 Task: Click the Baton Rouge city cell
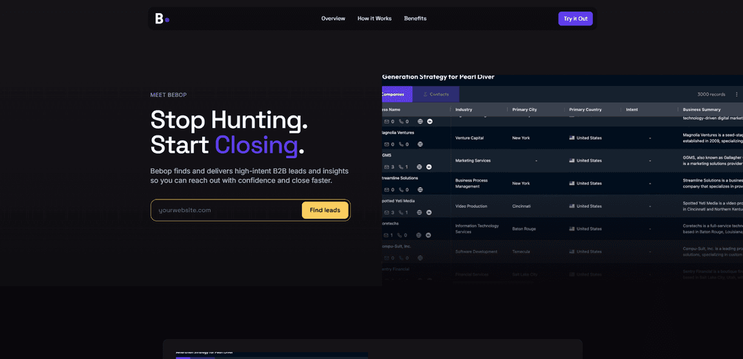[x=524, y=229]
